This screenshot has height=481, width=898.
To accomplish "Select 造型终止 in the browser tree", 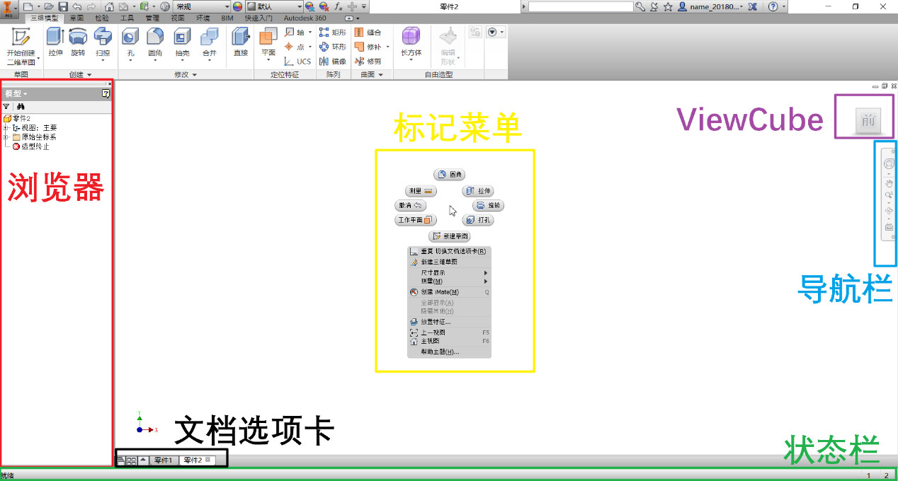I will (30, 146).
